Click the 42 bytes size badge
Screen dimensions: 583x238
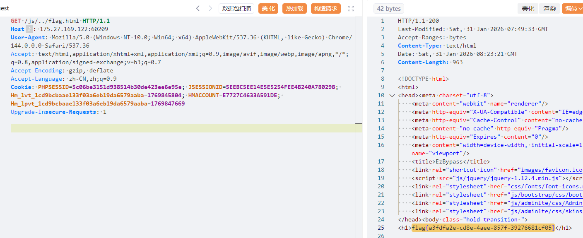click(389, 8)
